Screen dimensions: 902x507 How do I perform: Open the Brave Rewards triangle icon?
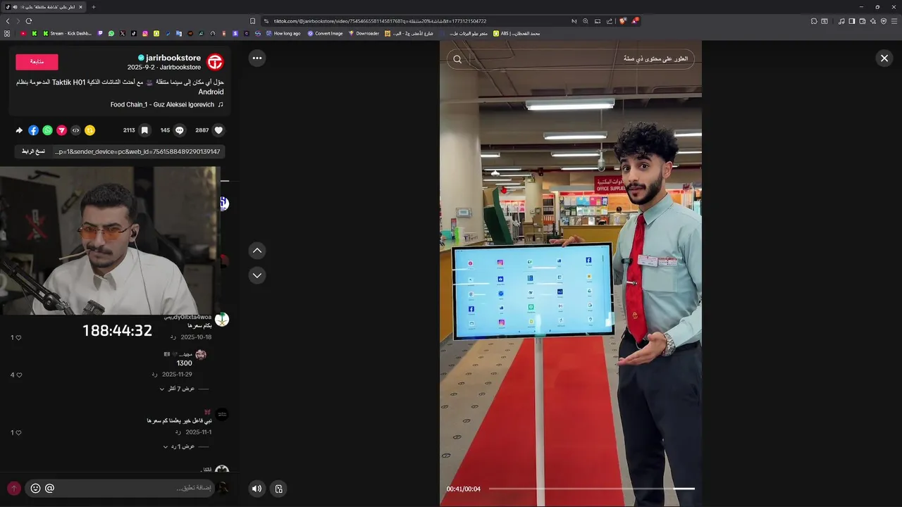635,21
